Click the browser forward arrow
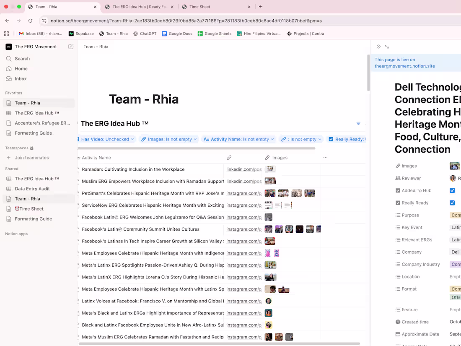This screenshot has width=461, height=346. [x=19, y=21]
